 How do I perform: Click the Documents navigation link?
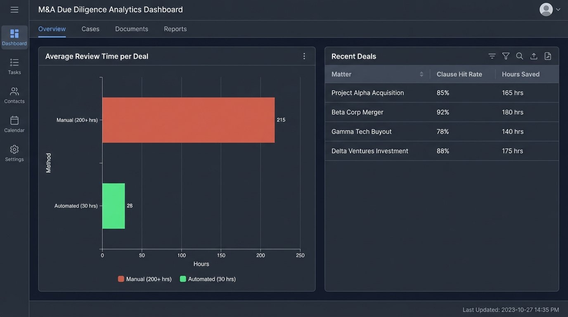point(131,28)
